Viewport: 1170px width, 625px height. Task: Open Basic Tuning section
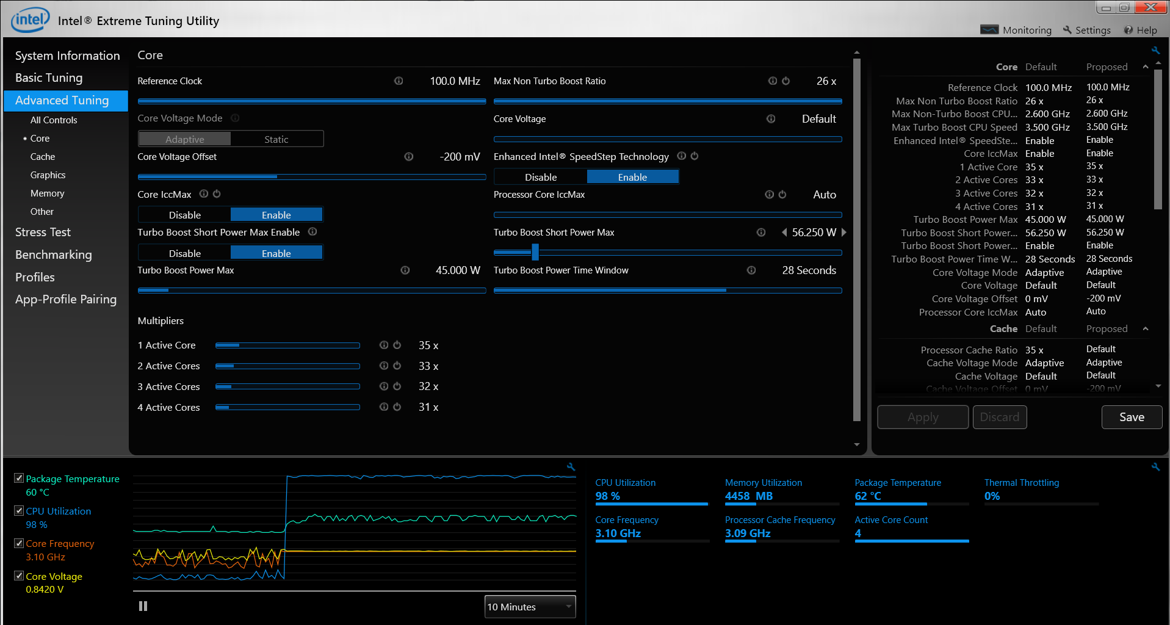pyautogui.click(x=49, y=78)
